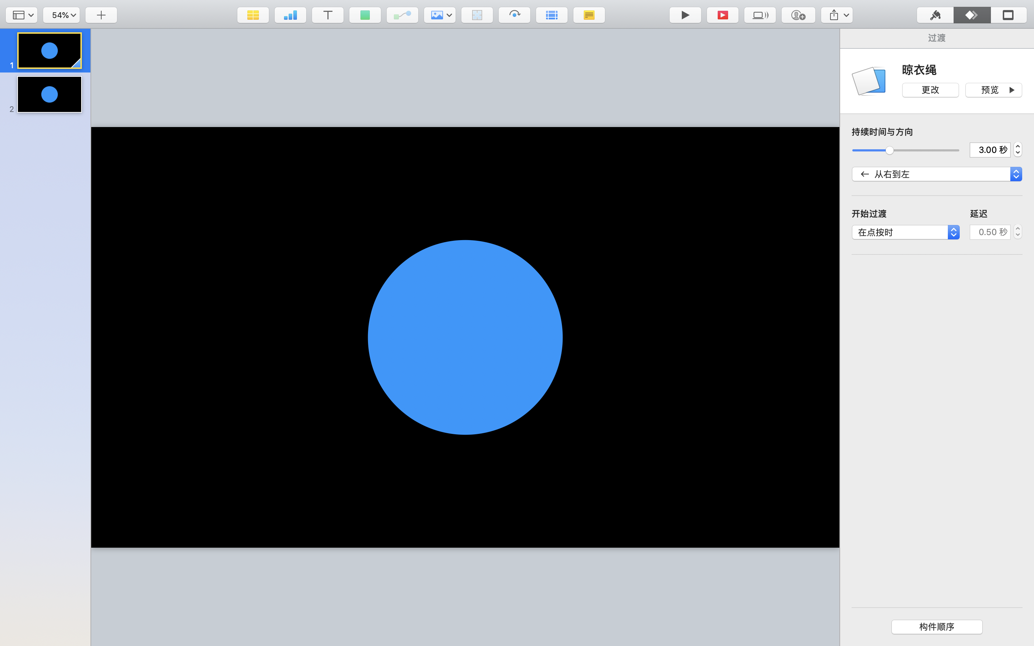Viewport: 1034px width, 646px height.
Task: Open the Keynote Live red button
Action: [x=722, y=15]
